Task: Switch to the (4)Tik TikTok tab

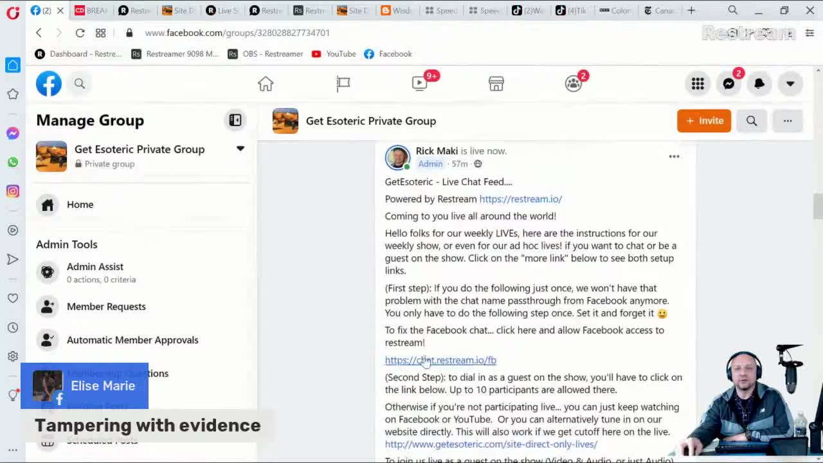Action: click(x=572, y=10)
